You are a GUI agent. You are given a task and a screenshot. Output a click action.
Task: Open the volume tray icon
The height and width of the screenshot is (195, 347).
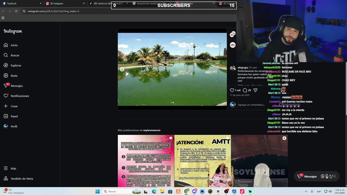(330, 191)
